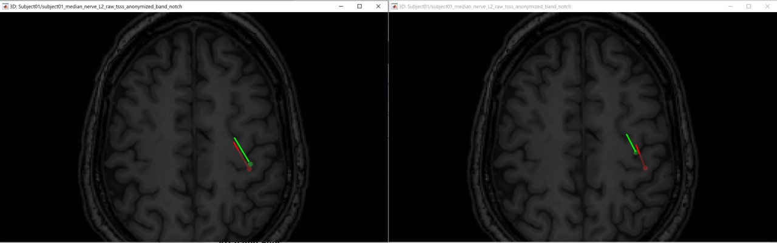Click the MATLAB icon in right window title bar

(395, 6)
